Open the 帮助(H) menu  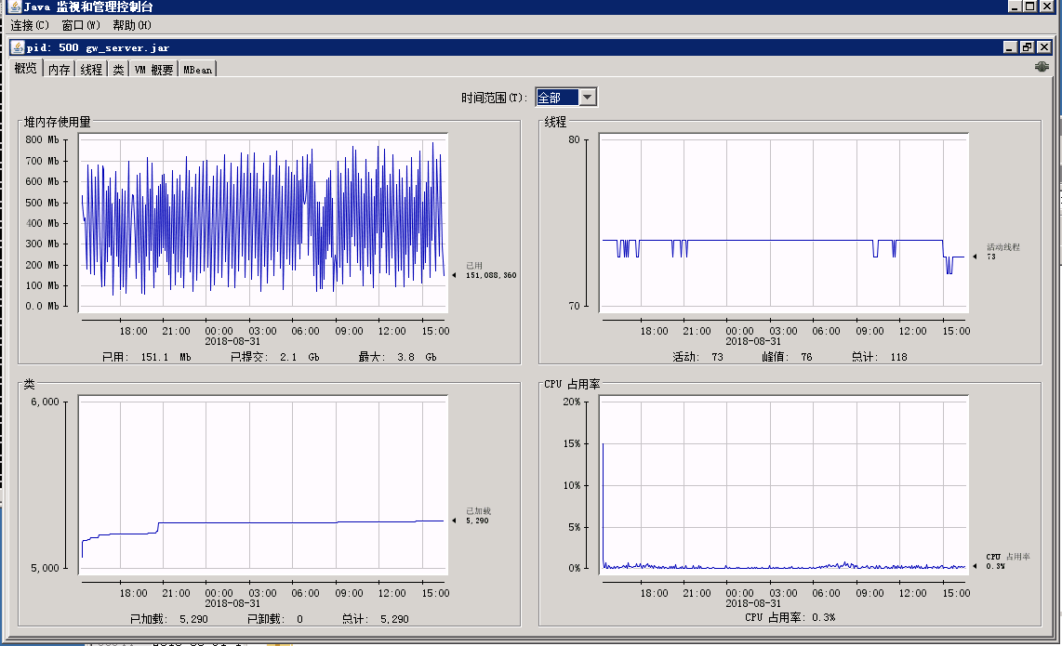coord(131,25)
